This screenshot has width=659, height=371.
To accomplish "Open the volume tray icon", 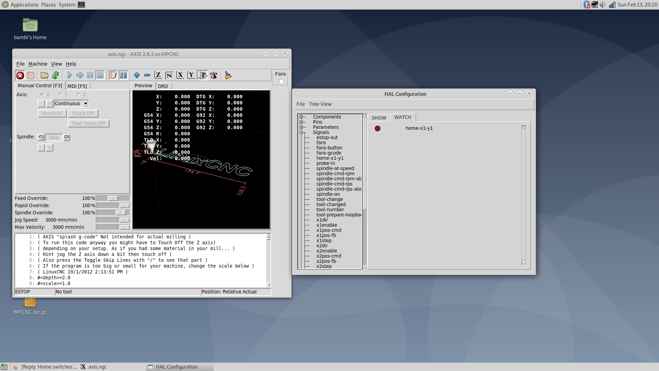I will tap(603, 4).
